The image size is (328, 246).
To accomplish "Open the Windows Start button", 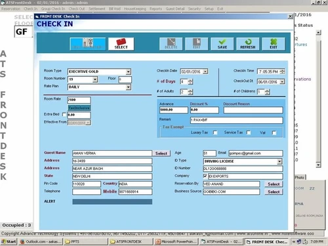I will click(x=9, y=241).
